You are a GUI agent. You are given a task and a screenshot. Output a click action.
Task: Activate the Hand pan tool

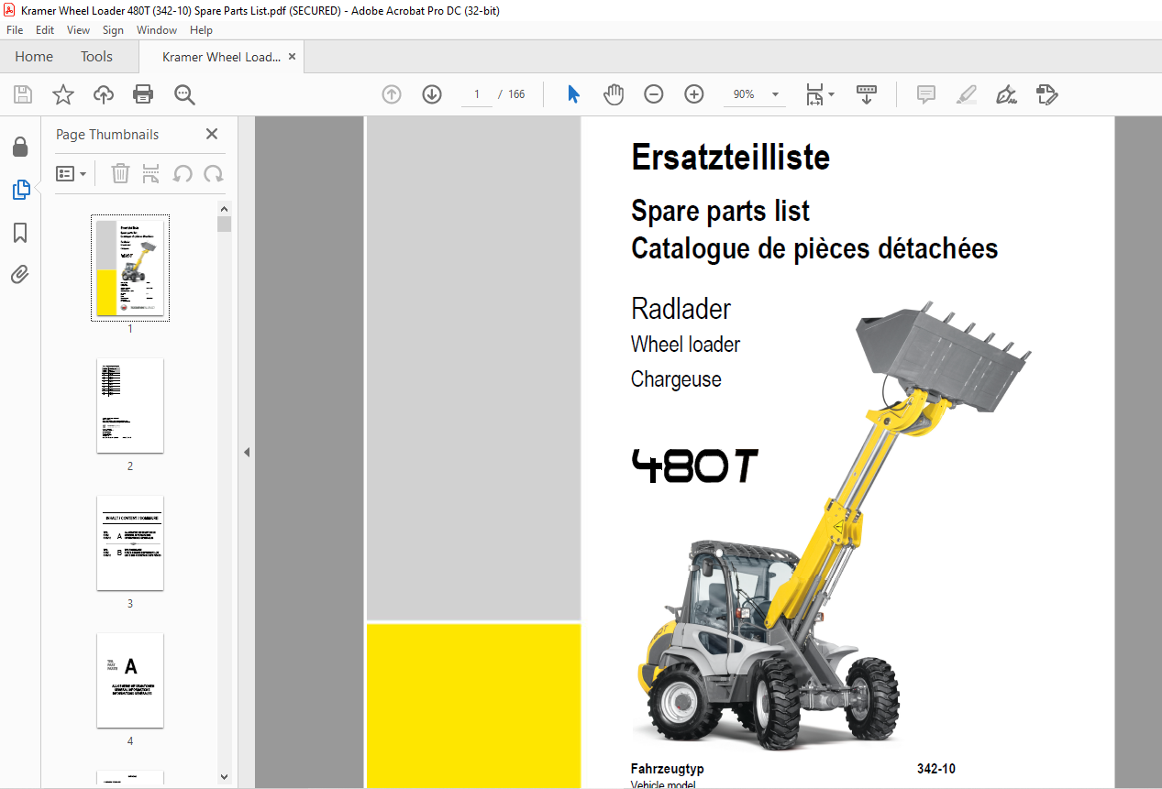(x=614, y=94)
